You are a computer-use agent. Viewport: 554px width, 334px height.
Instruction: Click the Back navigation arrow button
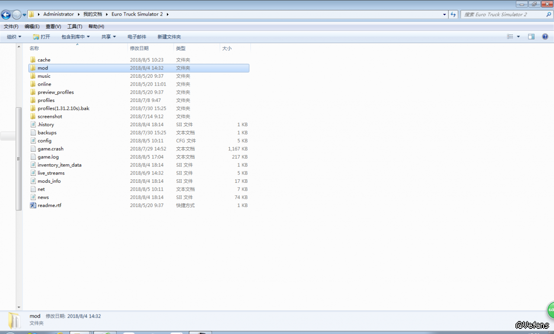(6, 15)
